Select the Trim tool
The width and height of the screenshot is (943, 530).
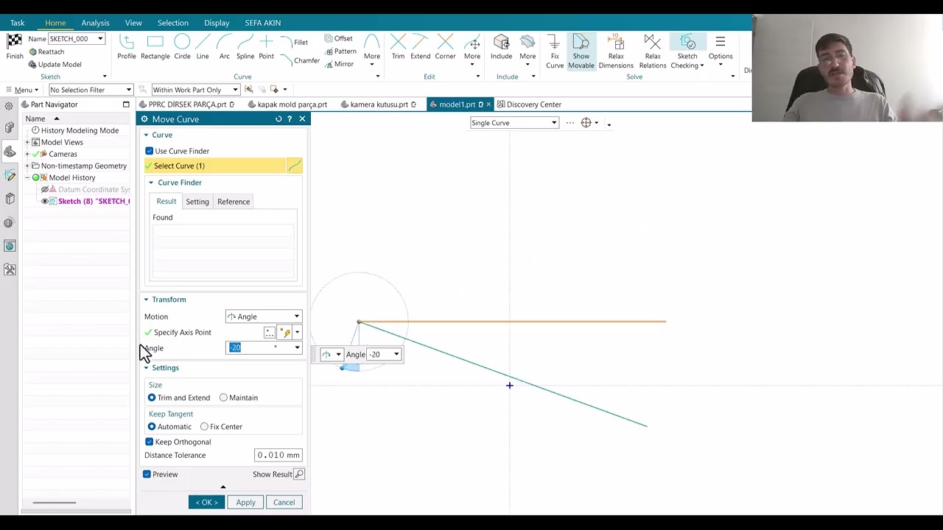pyautogui.click(x=398, y=46)
